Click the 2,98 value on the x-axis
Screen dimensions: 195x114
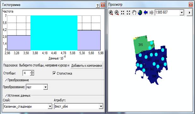click(7, 53)
